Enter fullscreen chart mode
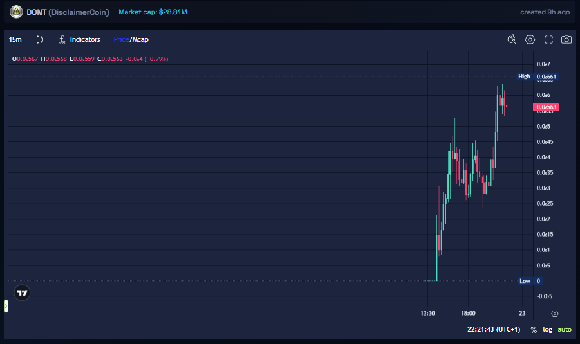The width and height of the screenshot is (580, 344). click(548, 39)
